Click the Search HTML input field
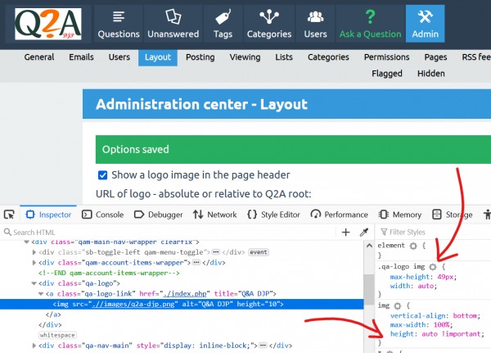 pyautogui.click(x=164, y=233)
